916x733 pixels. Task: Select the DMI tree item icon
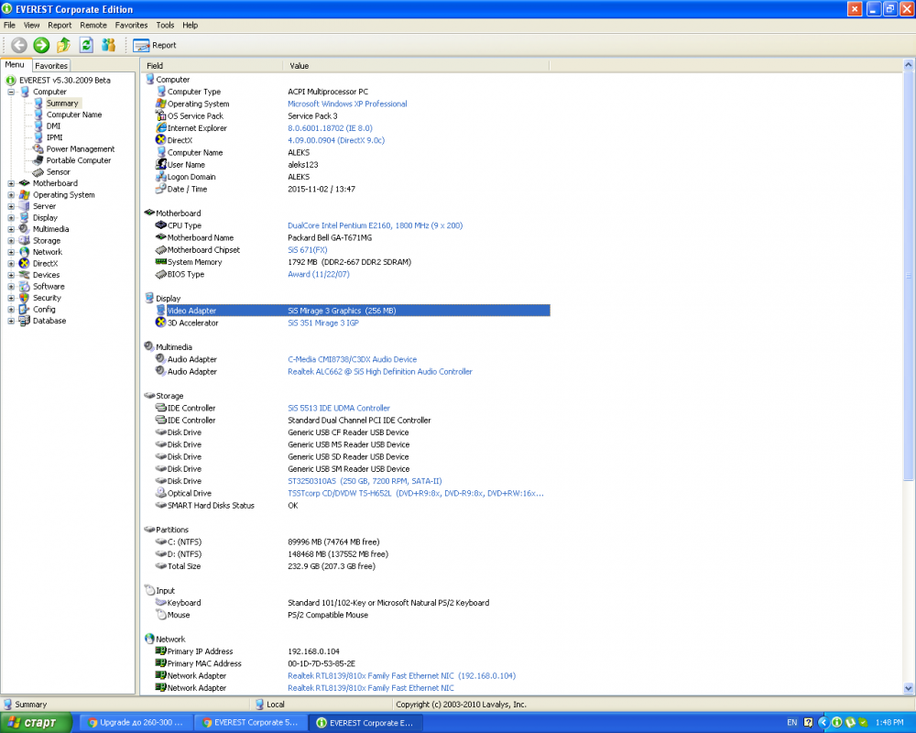coord(38,126)
